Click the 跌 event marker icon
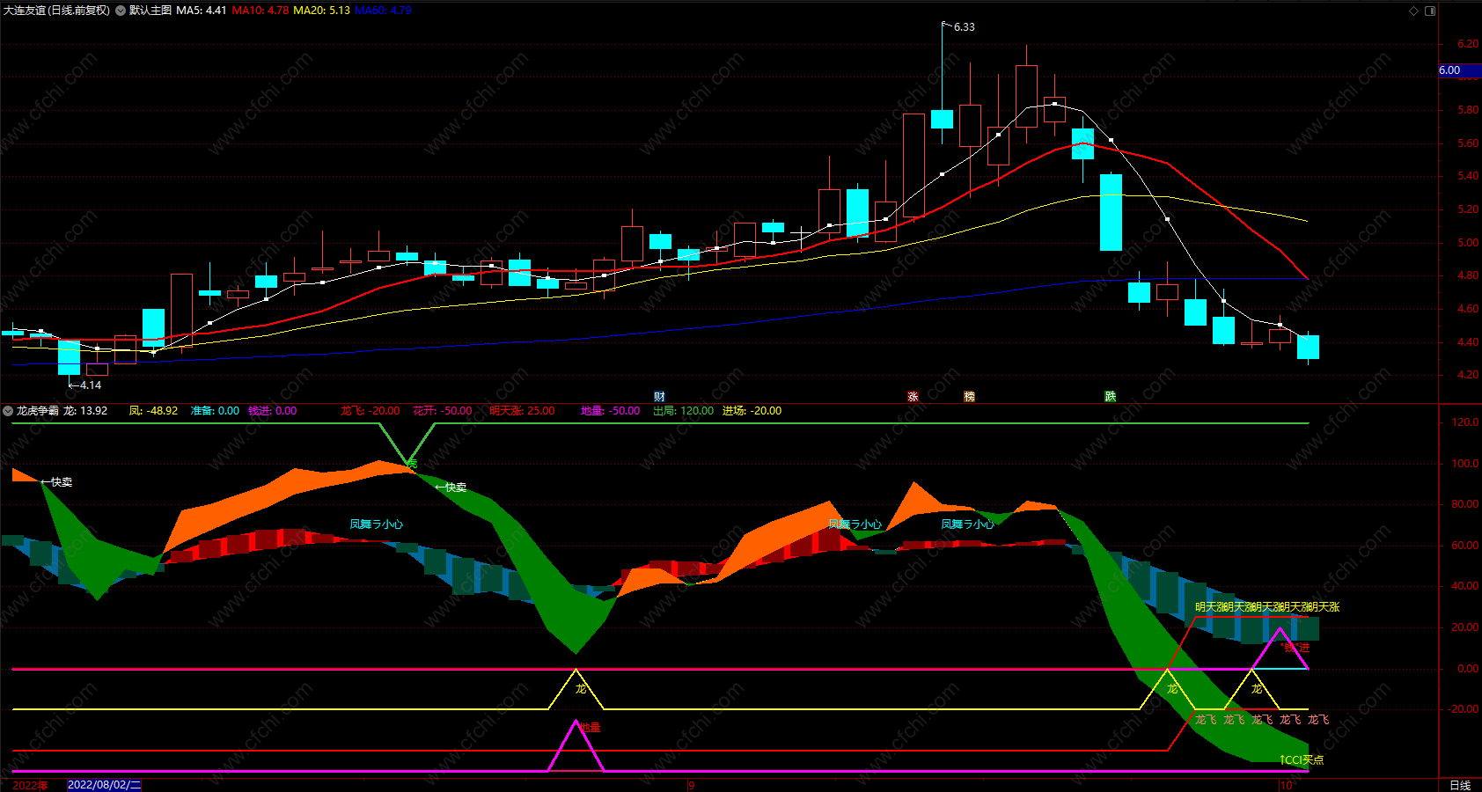Viewport: 1482px width, 792px height. [x=1111, y=397]
